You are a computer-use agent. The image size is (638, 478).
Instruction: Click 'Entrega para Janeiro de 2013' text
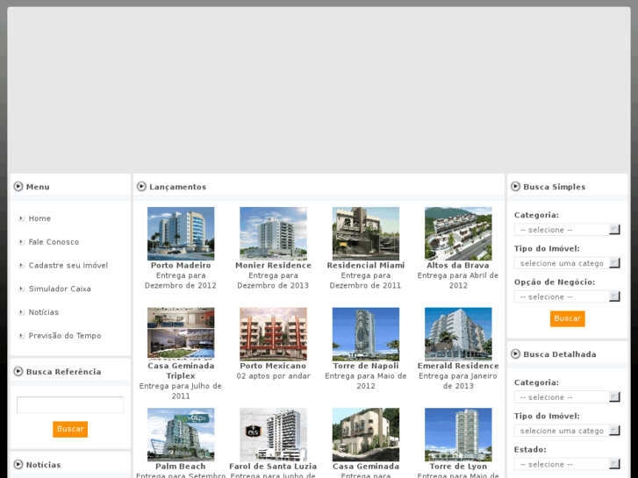tap(458, 381)
